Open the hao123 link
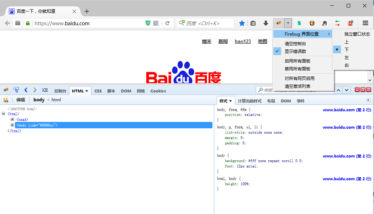The width and height of the screenshot is (374, 214). click(x=243, y=41)
